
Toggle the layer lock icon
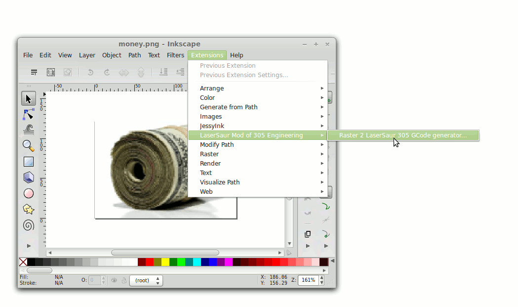coord(124,280)
